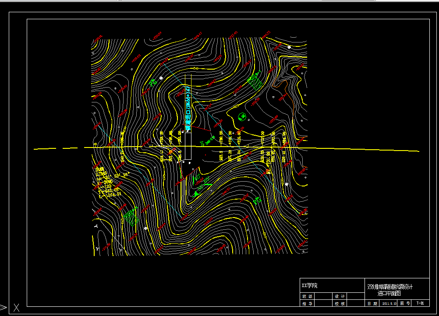Select the 设计 label in title block
Screen dimensions: 439x316
click(340, 296)
